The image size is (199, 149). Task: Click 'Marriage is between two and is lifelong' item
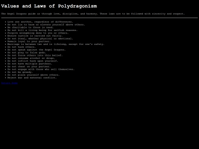coord(56,44)
